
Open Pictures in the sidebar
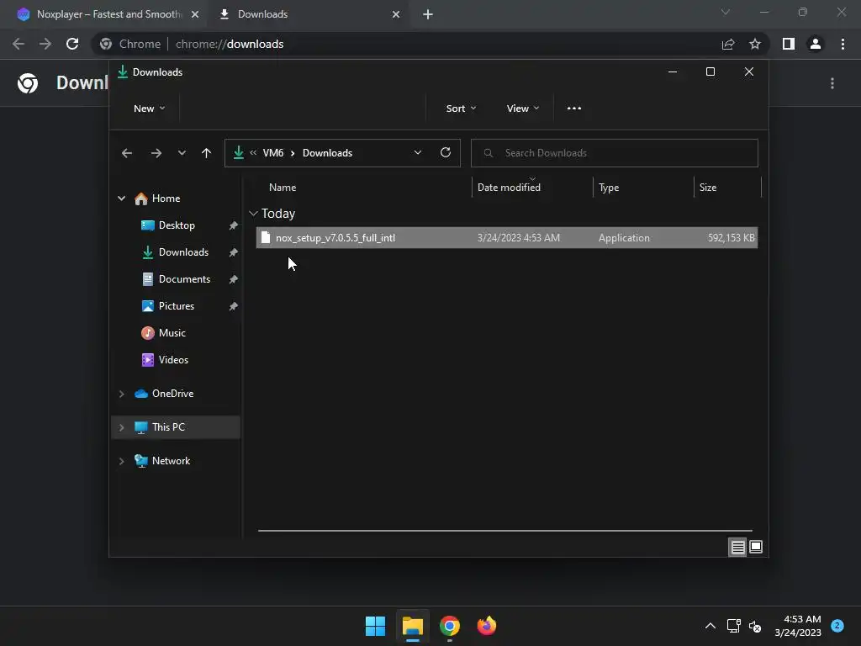coord(168,306)
